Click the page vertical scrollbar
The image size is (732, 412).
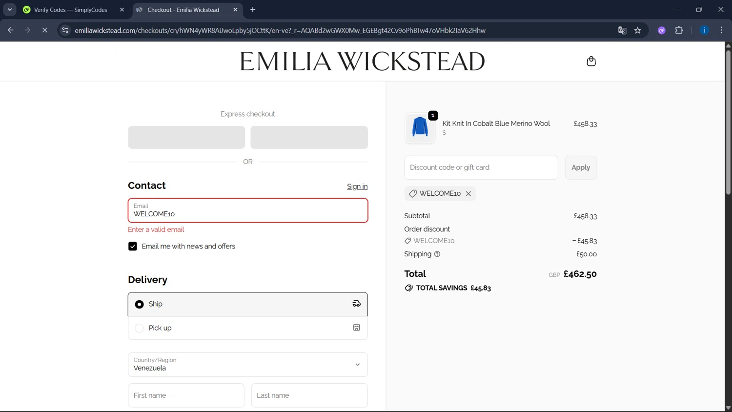728,122
